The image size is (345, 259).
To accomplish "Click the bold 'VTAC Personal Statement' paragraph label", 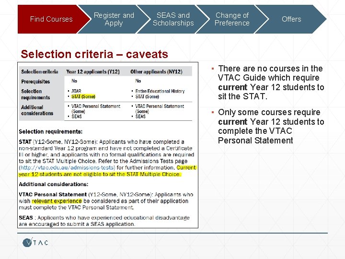I will [53, 194].
